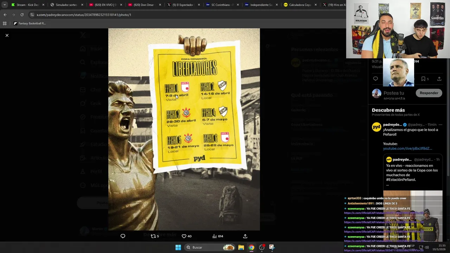Click the reply icon below the photo
This screenshot has width=450, height=253.
123,236
